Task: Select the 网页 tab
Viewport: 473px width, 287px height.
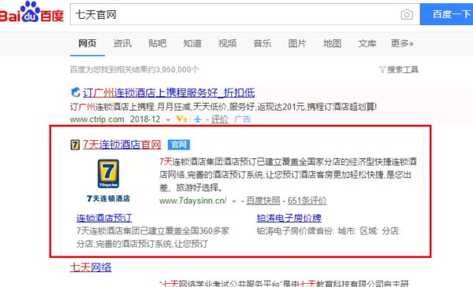Action: click(88, 43)
